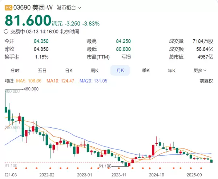The height and width of the screenshot is (179, 218).
Task: Switch to the 周K weekly chart
Action: point(94,70)
